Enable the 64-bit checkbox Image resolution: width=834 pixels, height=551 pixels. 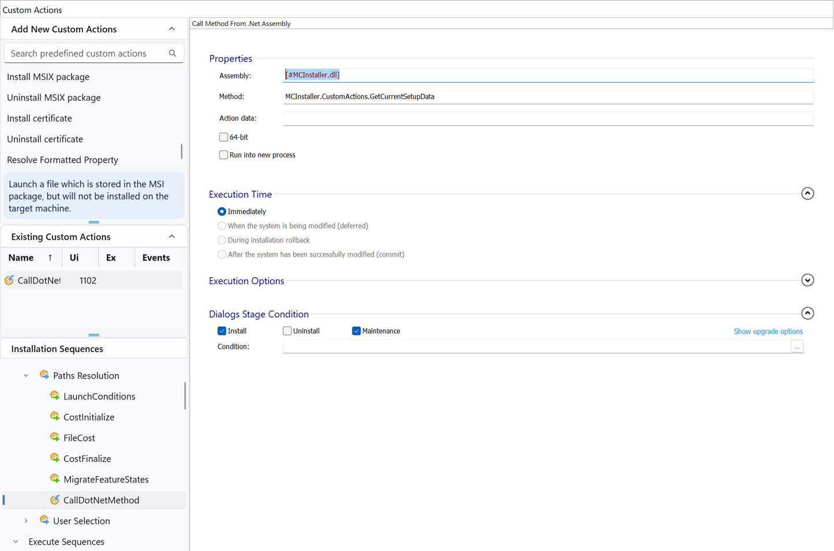223,137
